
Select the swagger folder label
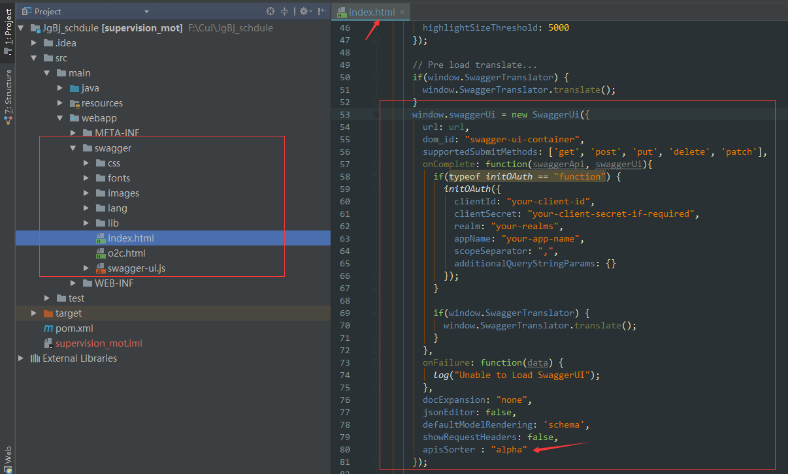[113, 148]
